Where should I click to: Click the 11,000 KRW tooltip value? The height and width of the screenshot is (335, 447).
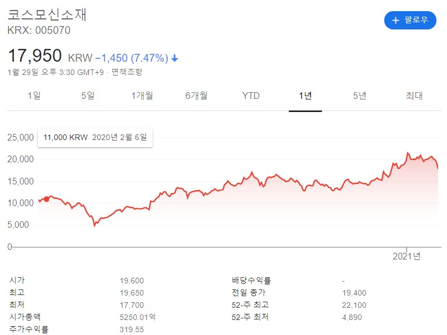(x=66, y=137)
